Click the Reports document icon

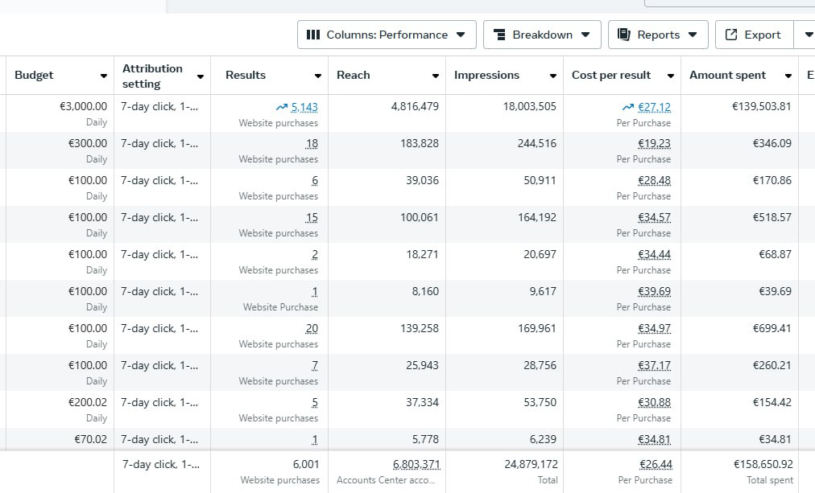click(623, 35)
